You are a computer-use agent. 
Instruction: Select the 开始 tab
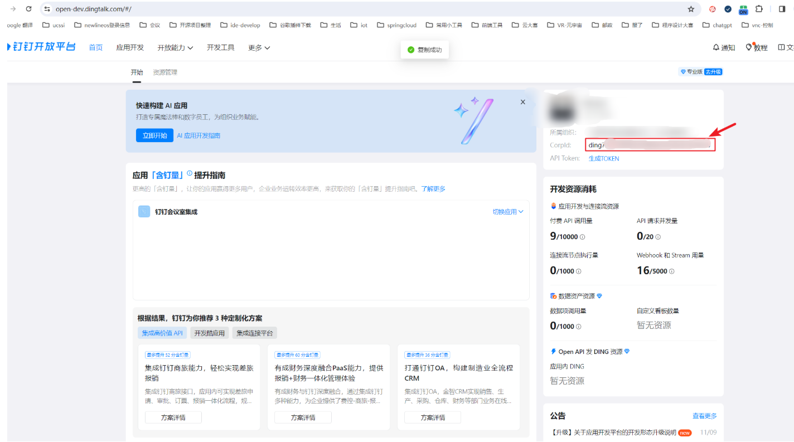point(137,72)
